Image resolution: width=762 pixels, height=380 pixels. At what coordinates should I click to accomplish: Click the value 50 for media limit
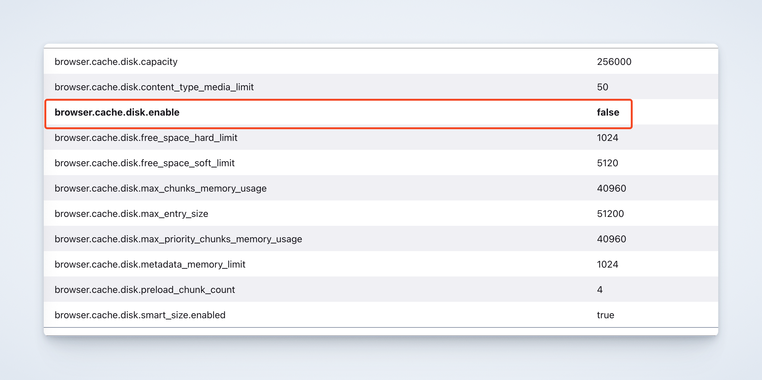[x=602, y=87]
